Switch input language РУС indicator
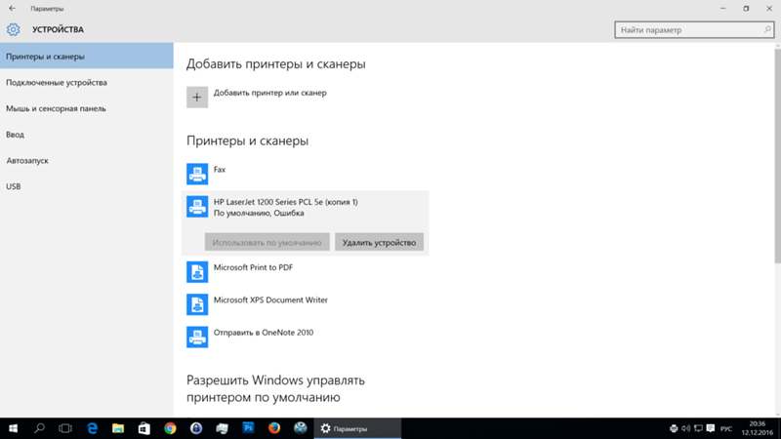 (726, 429)
